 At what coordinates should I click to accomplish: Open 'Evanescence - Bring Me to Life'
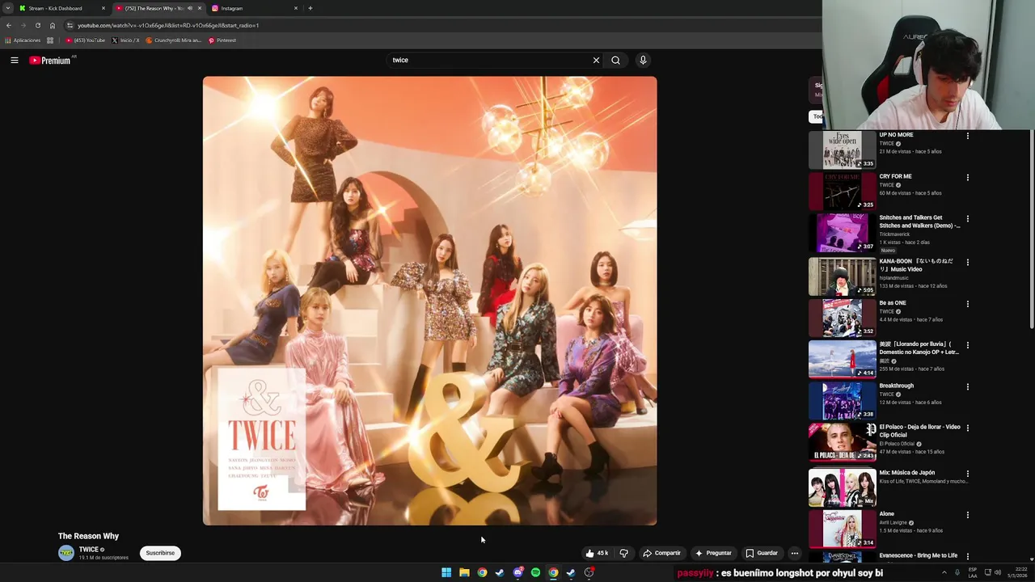(x=918, y=555)
